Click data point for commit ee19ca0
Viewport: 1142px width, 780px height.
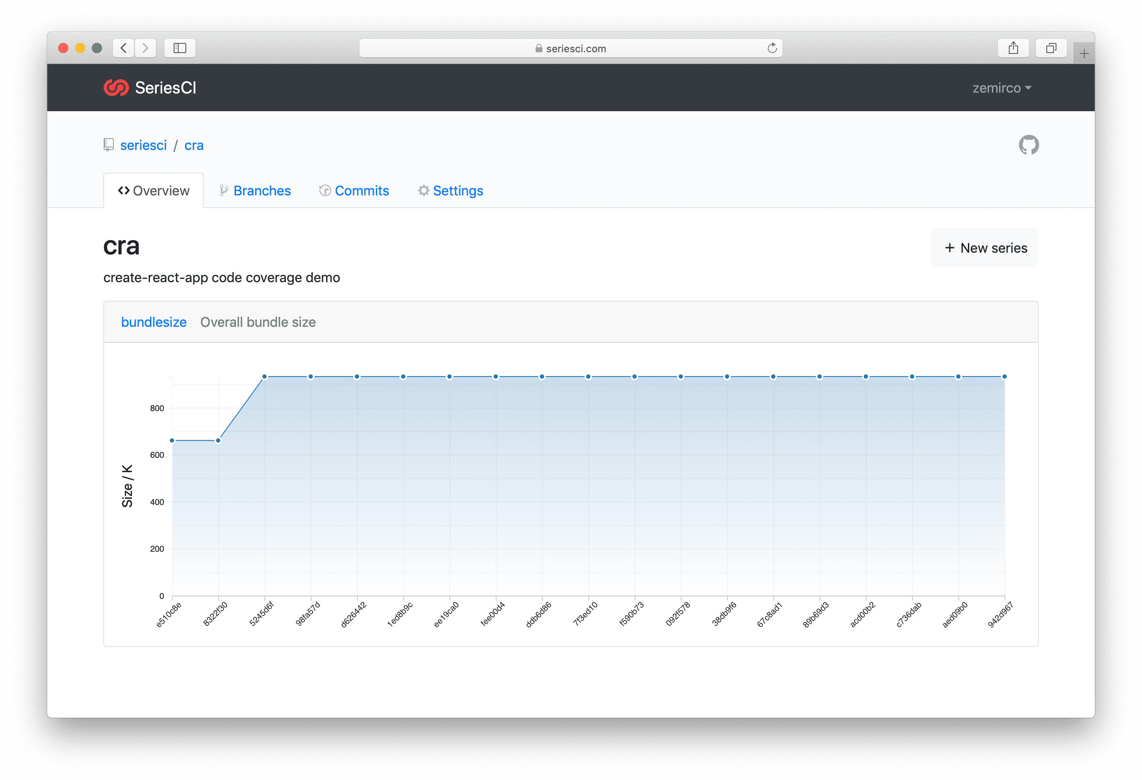(x=449, y=377)
